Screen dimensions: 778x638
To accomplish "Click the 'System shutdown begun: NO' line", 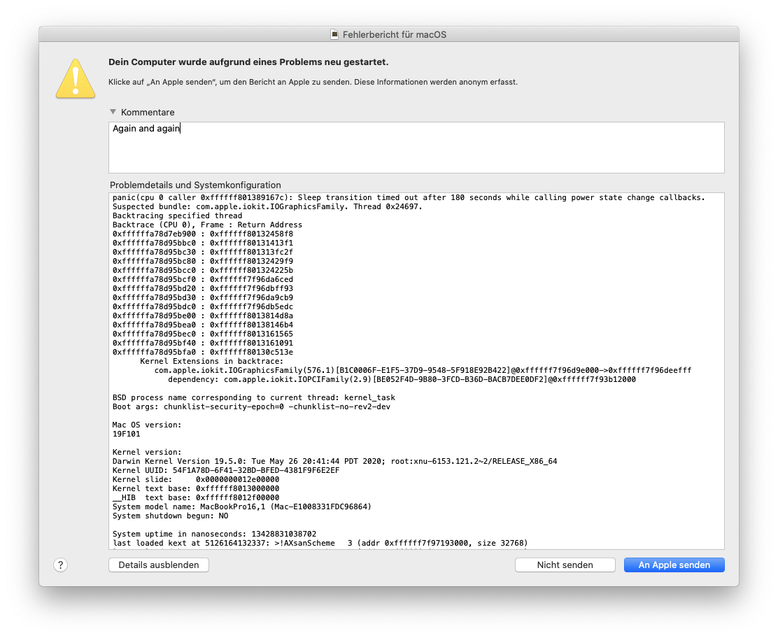I will click(x=170, y=516).
